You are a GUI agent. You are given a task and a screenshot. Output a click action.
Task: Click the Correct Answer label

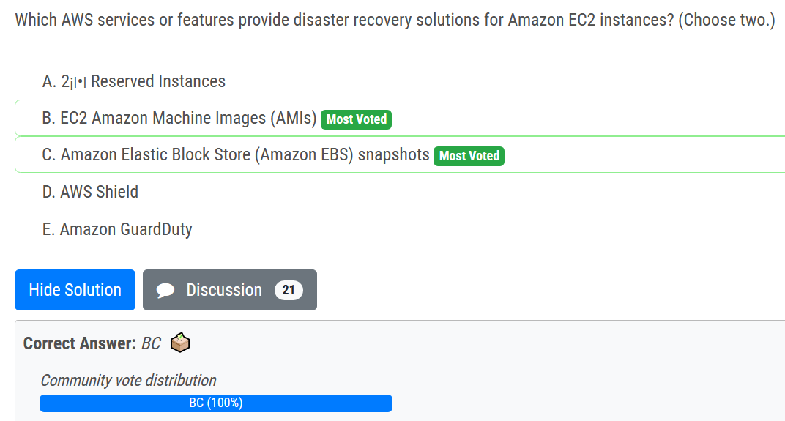80,343
